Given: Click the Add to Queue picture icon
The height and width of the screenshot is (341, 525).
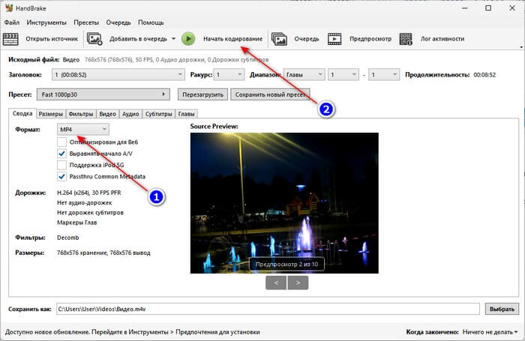Looking at the screenshot, I should (x=94, y=39).
